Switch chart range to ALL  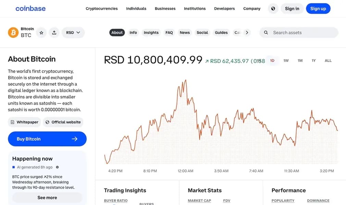(328, 60)
